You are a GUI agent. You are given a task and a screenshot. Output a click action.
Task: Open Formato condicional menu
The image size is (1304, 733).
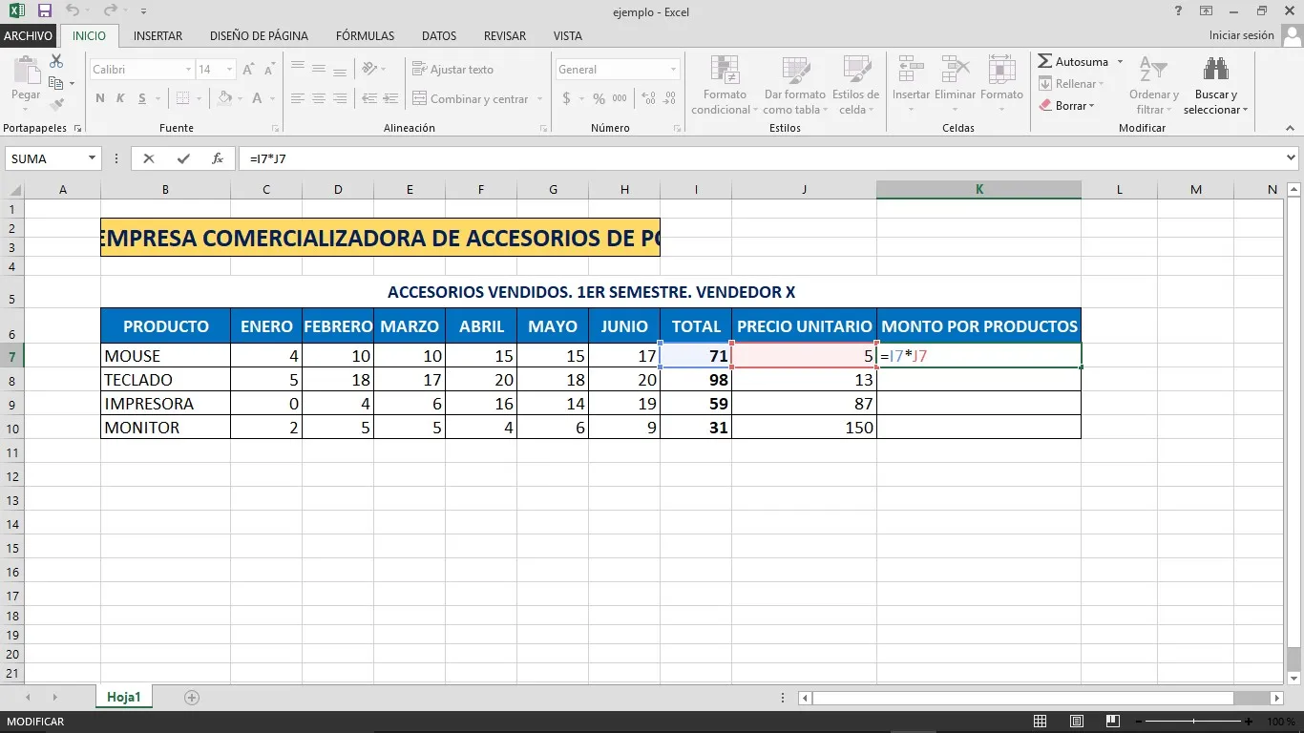coord(725,85)
